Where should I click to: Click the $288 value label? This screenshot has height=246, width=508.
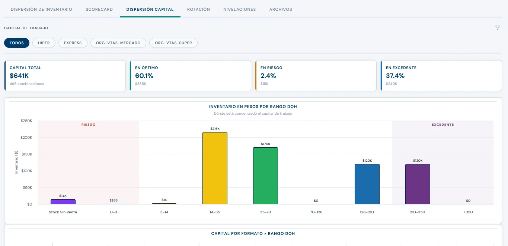coord(114,200)
